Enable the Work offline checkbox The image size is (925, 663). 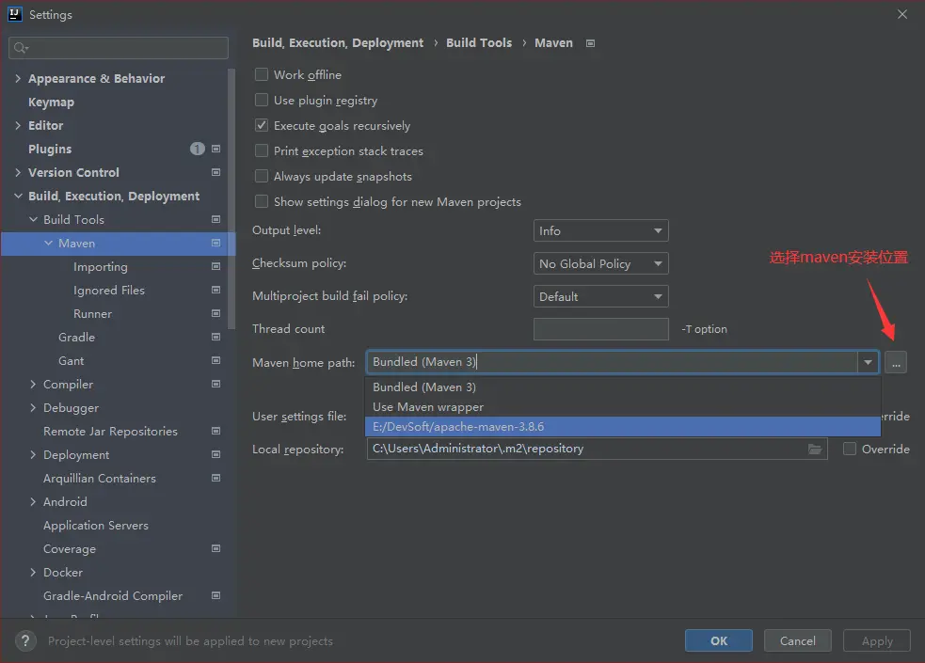click(x=263, y=75)
